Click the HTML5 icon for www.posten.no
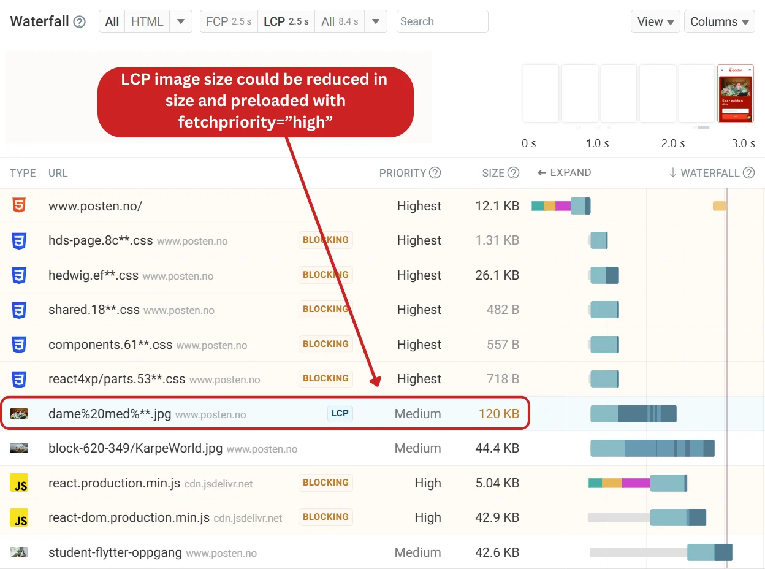Image resolution: width=765 pixels, height=569 pixels. (19, 206)
